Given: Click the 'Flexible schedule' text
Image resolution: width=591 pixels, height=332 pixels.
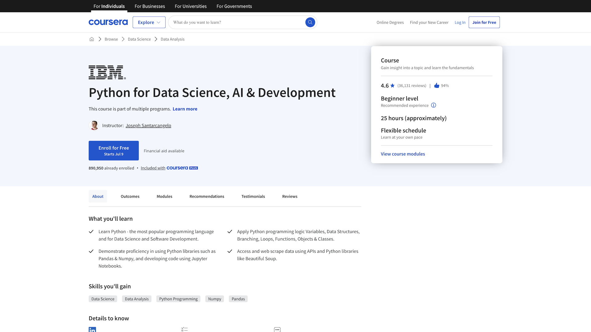Looking at the screenshot, I should tap(404, 130).
